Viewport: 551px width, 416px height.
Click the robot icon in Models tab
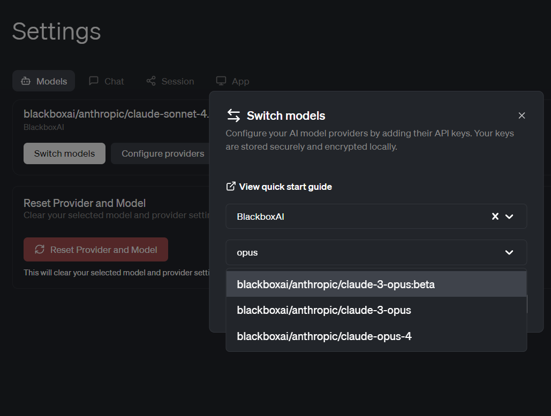pos(26,81)
